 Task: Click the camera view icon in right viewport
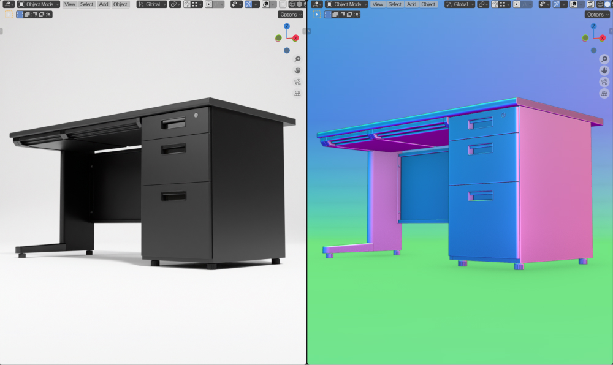(x=604, y=82)
